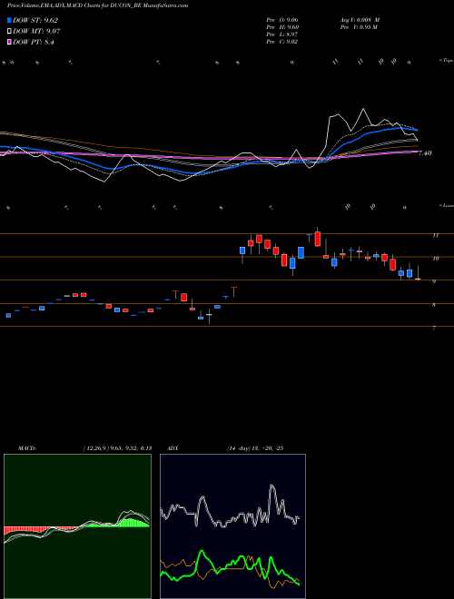Click the white DOW MT legend swatch
The width and height of the screenshot is (454, 599).
pos(10,32)
